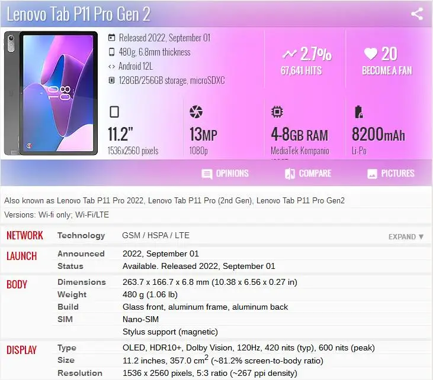The width and height of the screenshot is (433, 380).
Task: Click the 67,641 HITS counter
Action: pos(302,71)
